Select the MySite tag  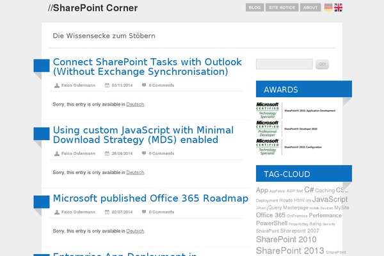342,208
